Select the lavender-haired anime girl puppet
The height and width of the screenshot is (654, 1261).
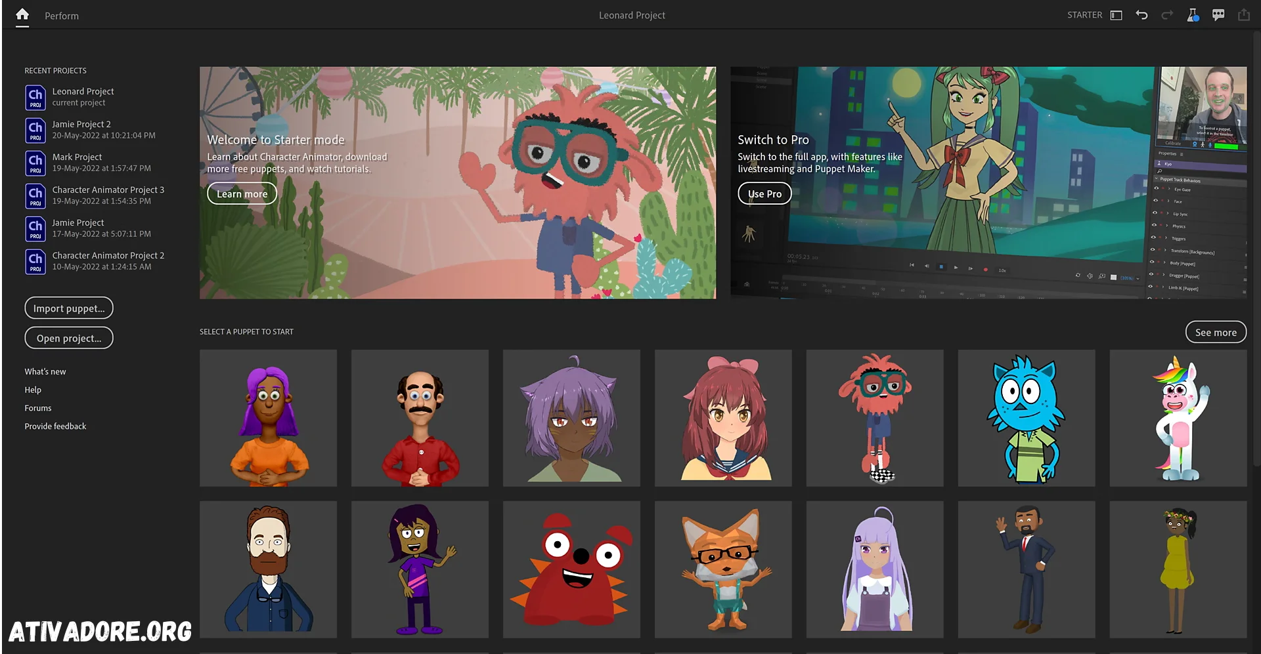[875, 569]
